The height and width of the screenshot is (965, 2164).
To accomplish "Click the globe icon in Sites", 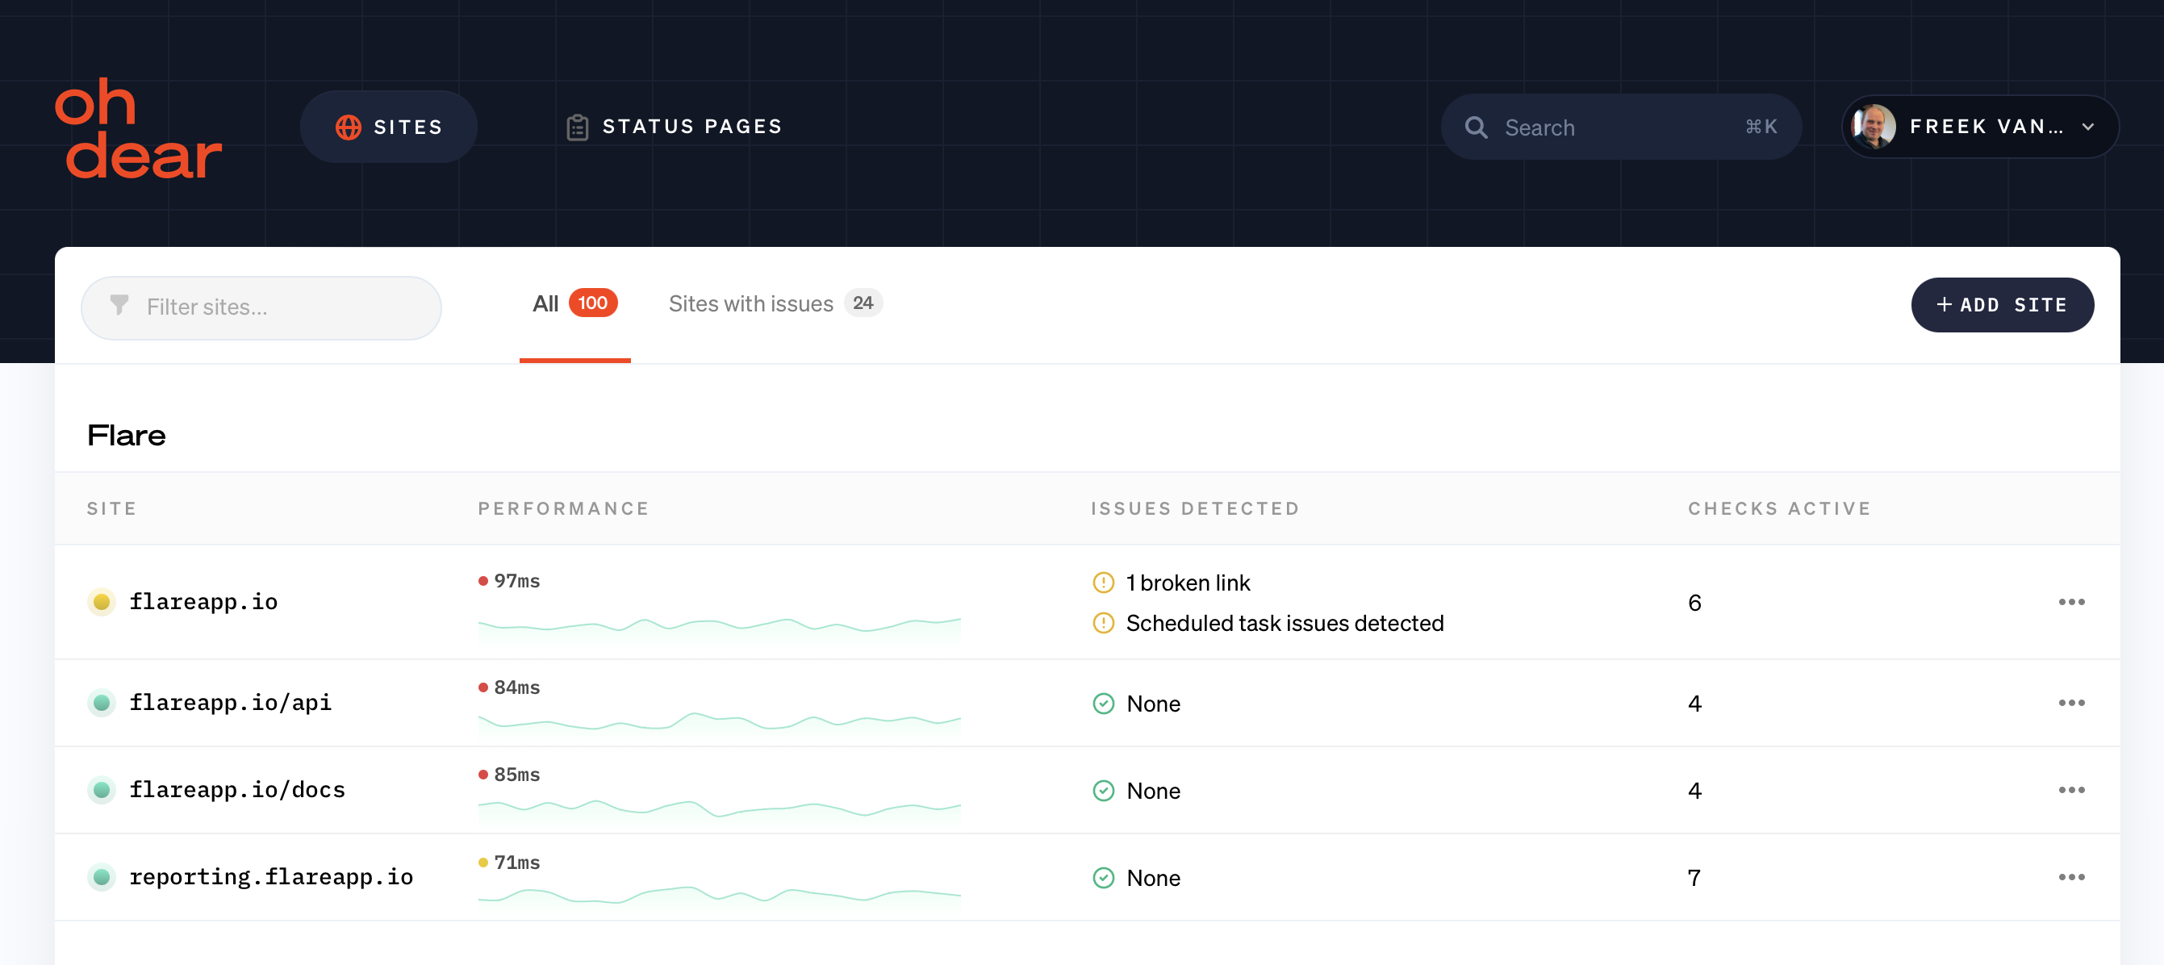I will (348, 127).
